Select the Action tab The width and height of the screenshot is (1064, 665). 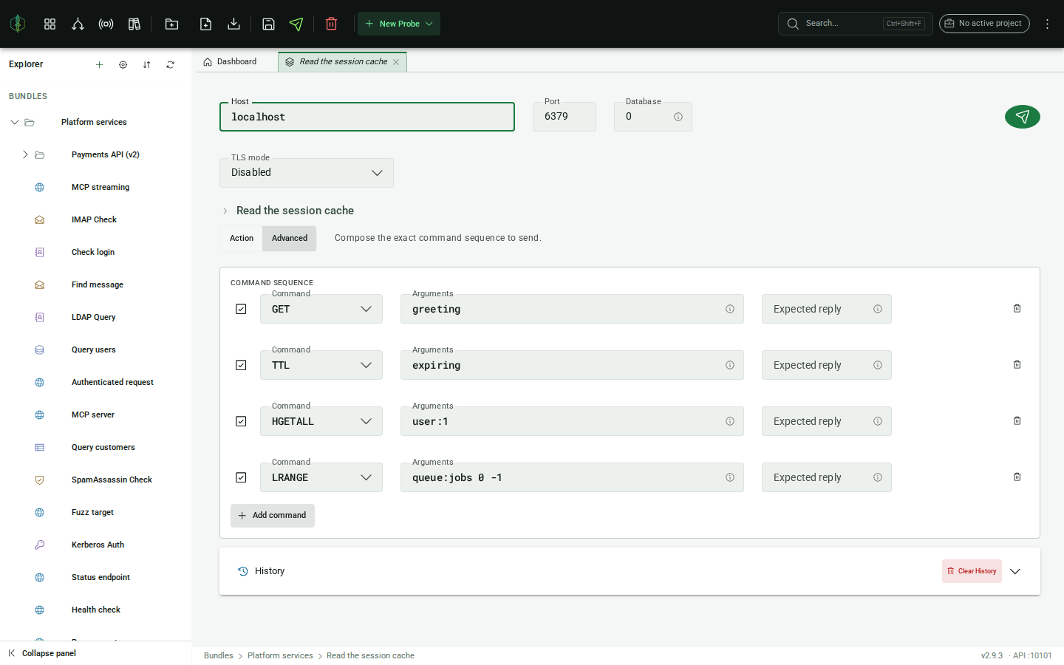(242, 238)
